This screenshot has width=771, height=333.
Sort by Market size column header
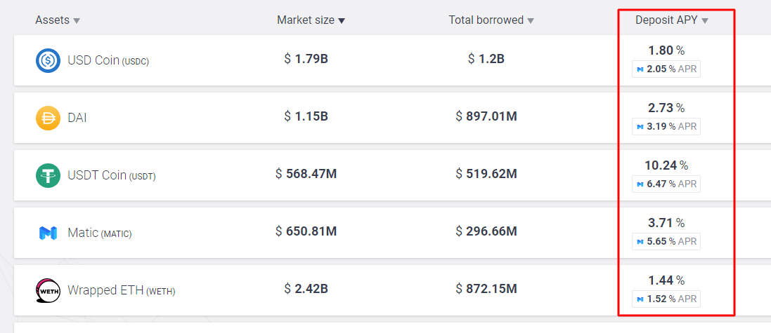tap(311, 20)
